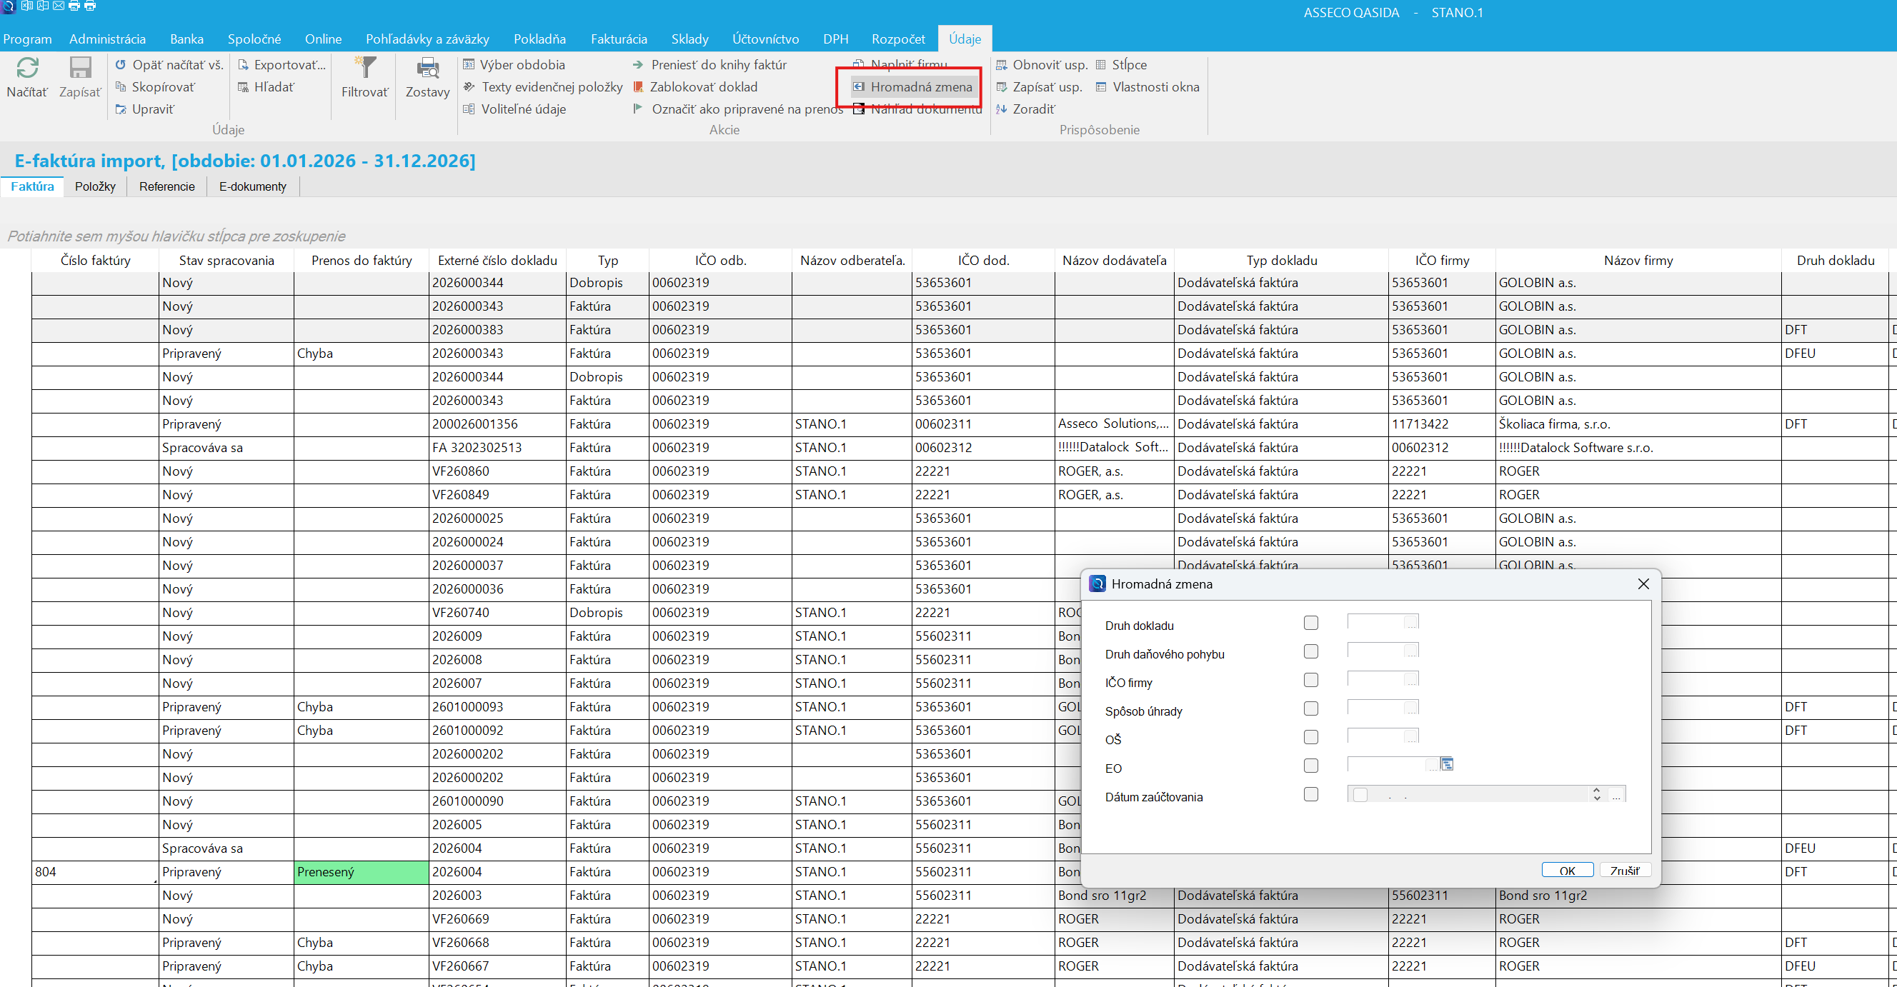The image size is (1897, 987).
Task: Switch to the Položky tab
Action: 95,186
